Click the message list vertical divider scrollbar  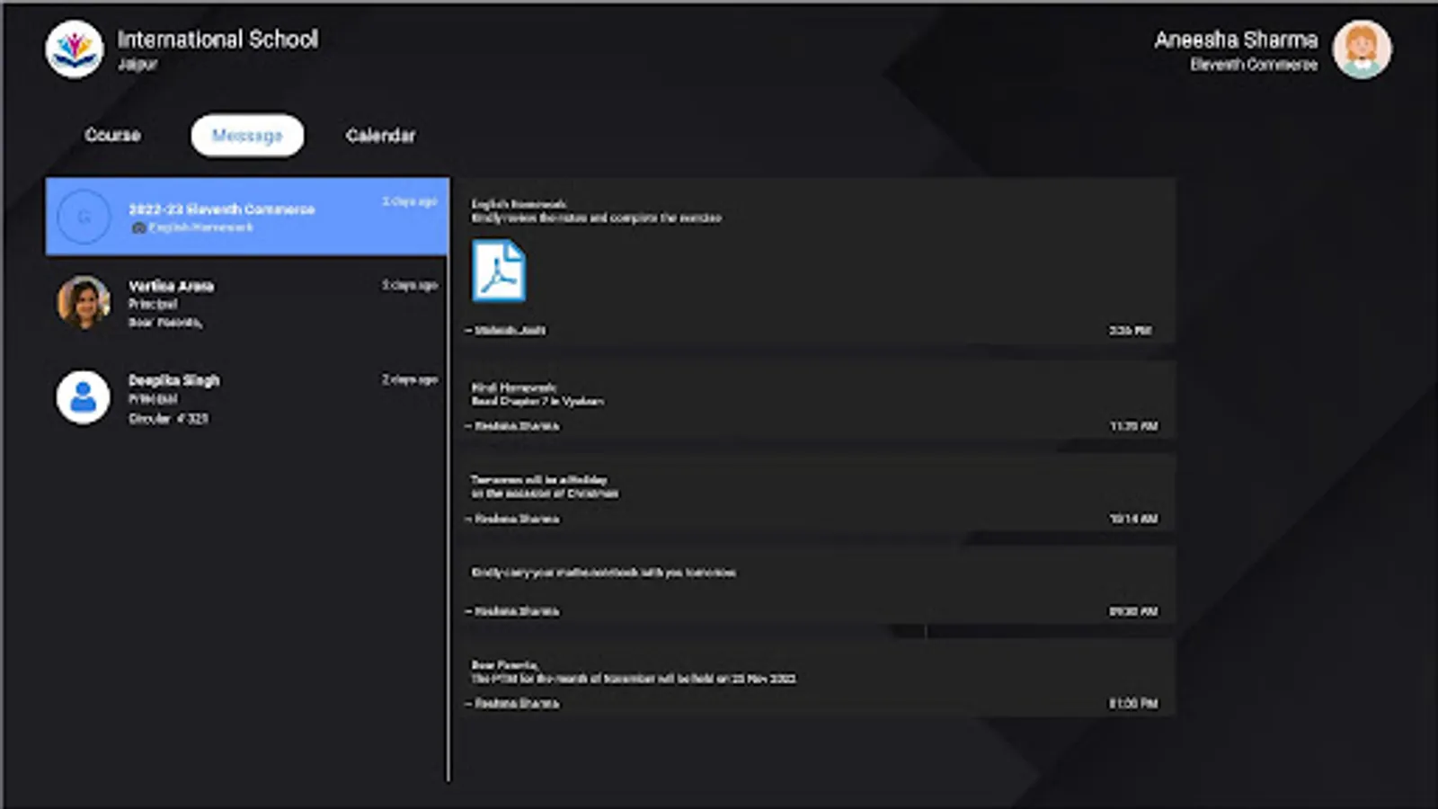click(448, 479)
